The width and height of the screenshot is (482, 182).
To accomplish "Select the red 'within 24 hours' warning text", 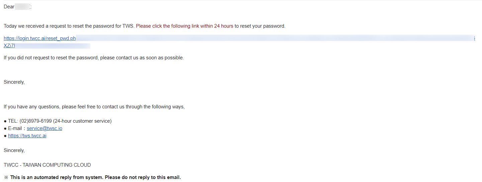I will pyautogui.click(x=217, y=26).
